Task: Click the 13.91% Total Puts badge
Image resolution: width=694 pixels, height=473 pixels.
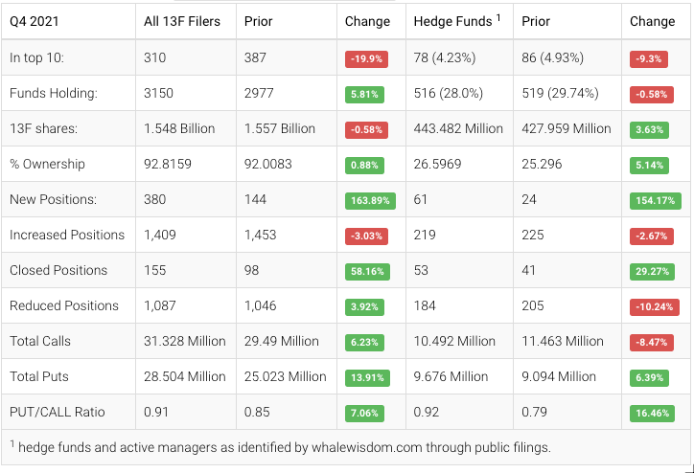Action: [x=367, y=377]
